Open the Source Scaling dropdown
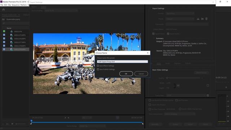The height and width of the screenshot is (130, 231). pos(61,10)
